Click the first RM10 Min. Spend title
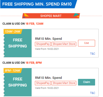The height and width of the screenshot is (97, 103). click(48, 39)
